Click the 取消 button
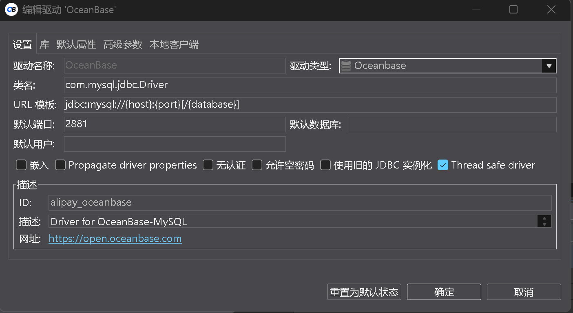Viewport: 573px width, 313px height. click(524, 292)
